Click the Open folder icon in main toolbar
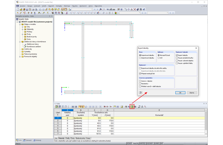This screenshot has width=223, height=145. (x=21, y=9)
